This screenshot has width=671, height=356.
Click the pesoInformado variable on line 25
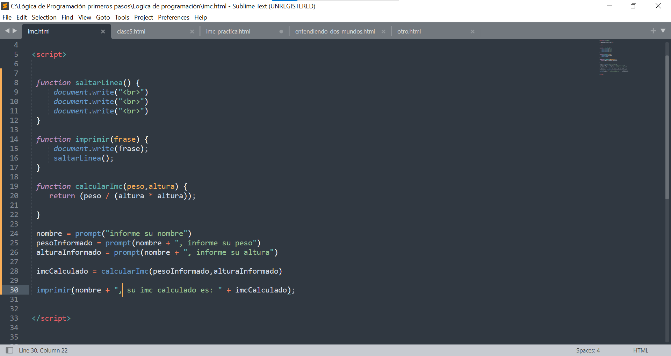tap(64, 243)
